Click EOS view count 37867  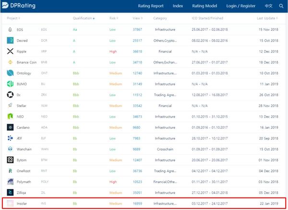point(137,29)
